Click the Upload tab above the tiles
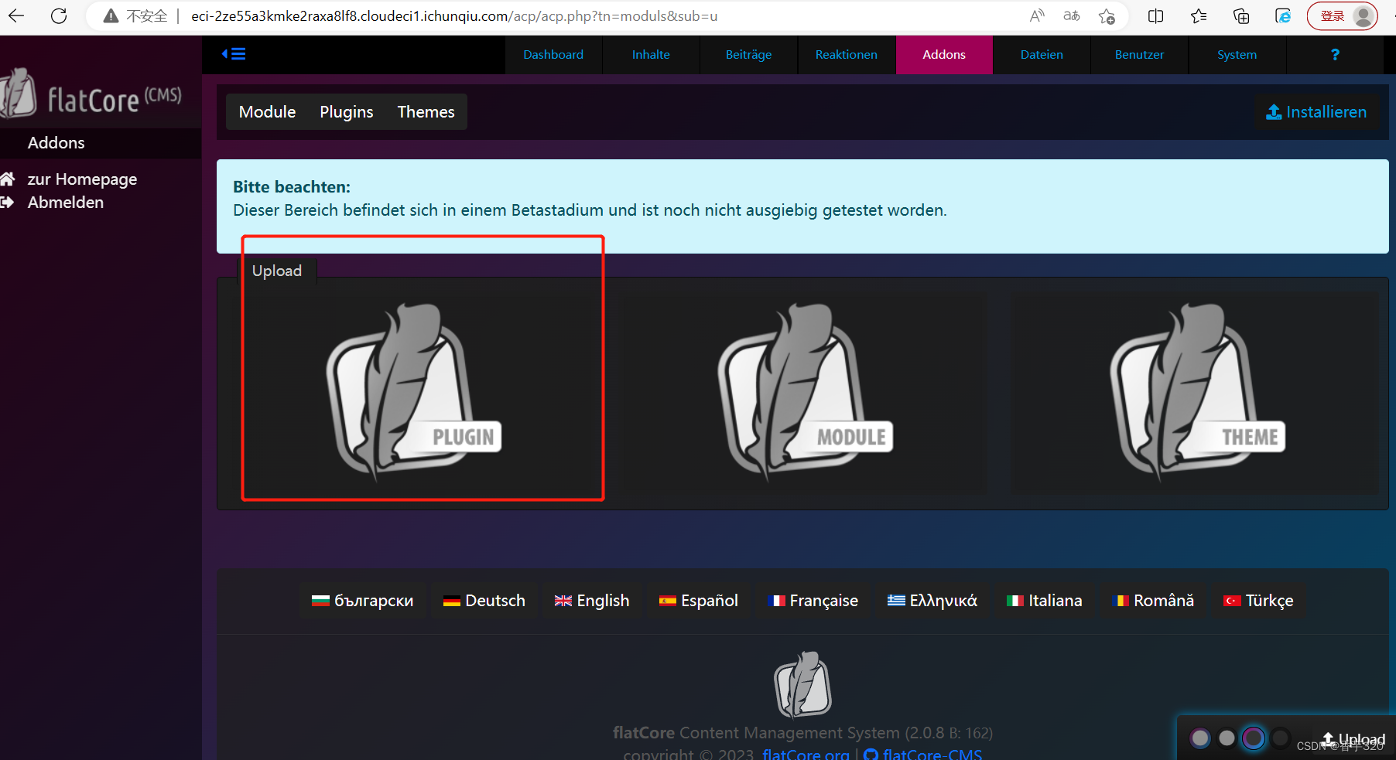The width and height of the screenshot is (1396, 760). tap(277, 271)
